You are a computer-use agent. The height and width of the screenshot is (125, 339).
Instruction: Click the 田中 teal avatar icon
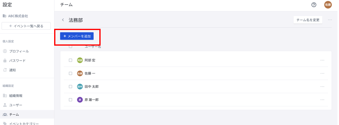click(80, 86)
